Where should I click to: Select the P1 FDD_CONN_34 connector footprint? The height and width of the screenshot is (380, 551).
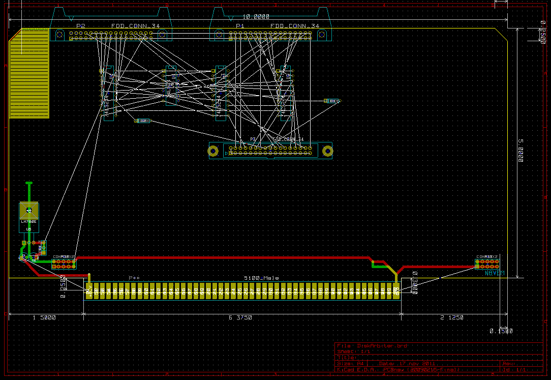[270, 35]
